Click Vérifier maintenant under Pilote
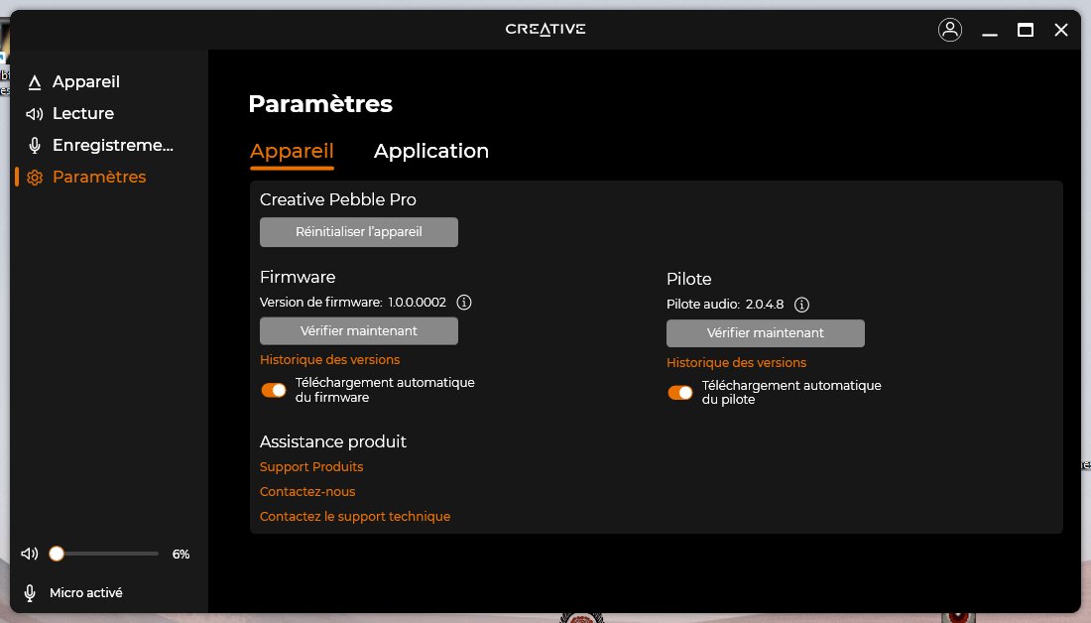 (765, 333)
